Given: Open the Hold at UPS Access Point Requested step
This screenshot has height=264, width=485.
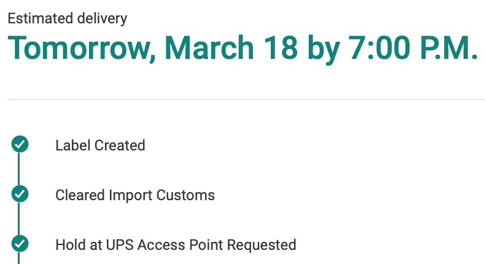Looking at the screenshot, I should pos(176,245).
